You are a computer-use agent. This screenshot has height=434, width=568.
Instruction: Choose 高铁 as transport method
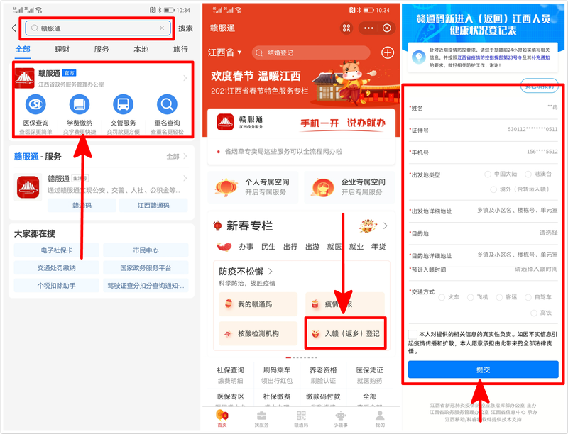pos(534,313)
